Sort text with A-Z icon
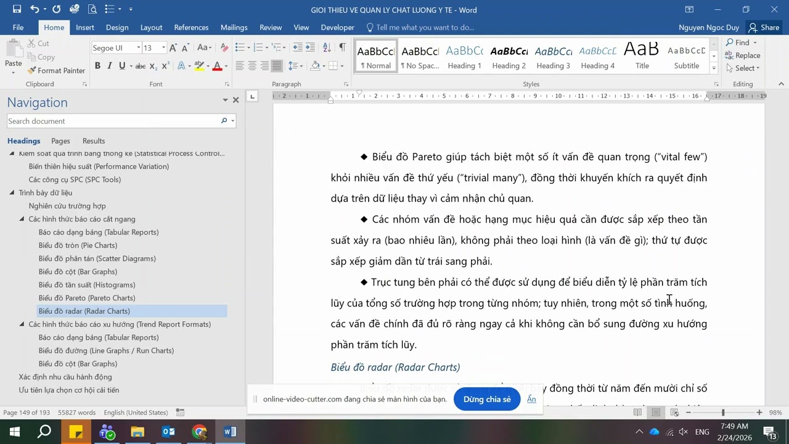789x444 pixels. (x=327, y=47)
